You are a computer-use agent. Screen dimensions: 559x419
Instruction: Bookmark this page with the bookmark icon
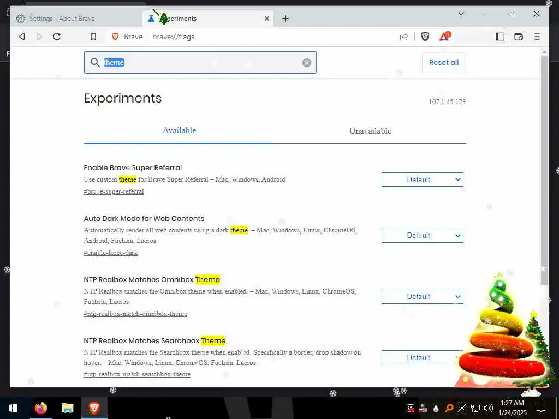(x=93, y=37)
